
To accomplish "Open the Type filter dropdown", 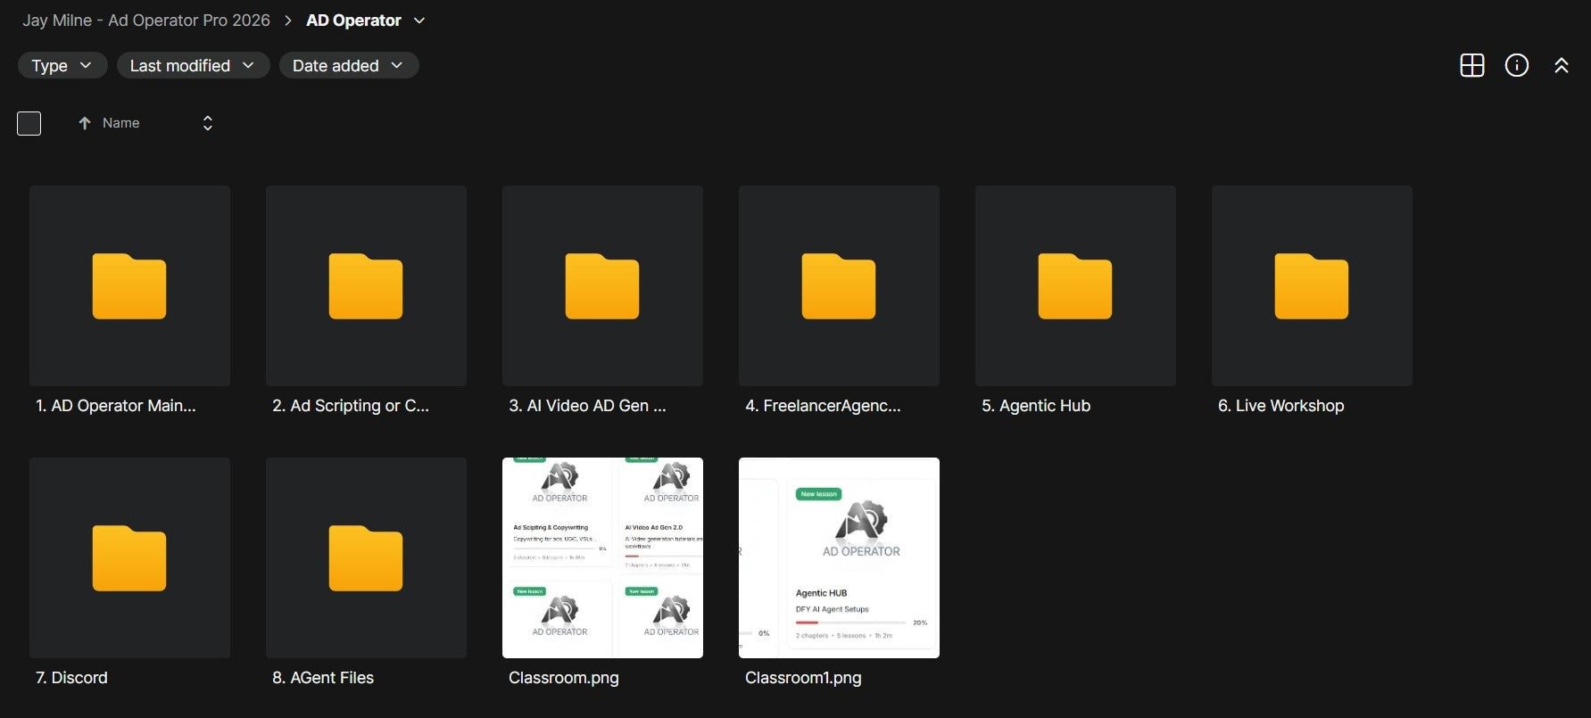I will pyautogui.click(x=62, y=65).
